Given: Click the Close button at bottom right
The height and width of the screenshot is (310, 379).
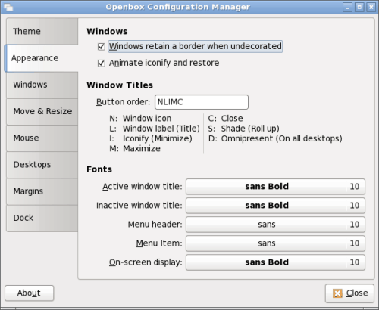Looking at the screenshot, I should [349, 293].
